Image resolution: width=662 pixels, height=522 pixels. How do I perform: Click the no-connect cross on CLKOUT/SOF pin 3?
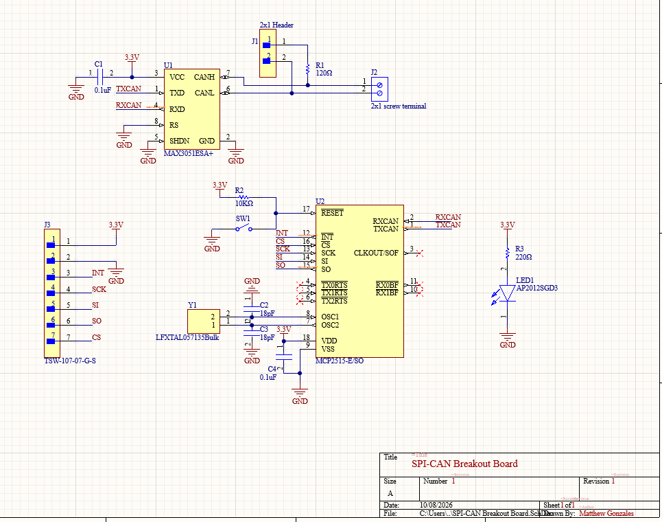coord(419,253)
